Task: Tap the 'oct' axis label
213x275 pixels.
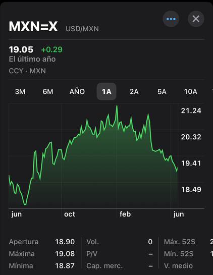Action: pos(70,214)
